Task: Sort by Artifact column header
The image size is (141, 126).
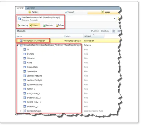Action: click(94, 36)
